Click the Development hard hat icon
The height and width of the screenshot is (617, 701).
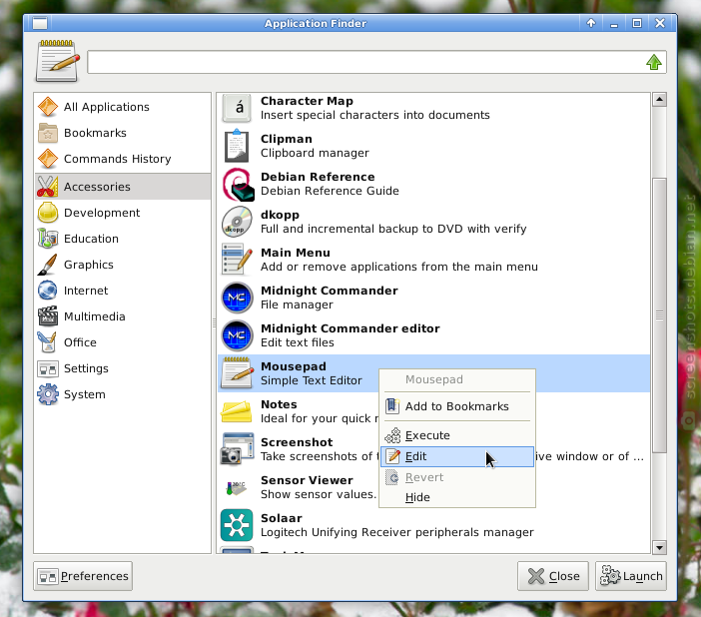point(48,213)
